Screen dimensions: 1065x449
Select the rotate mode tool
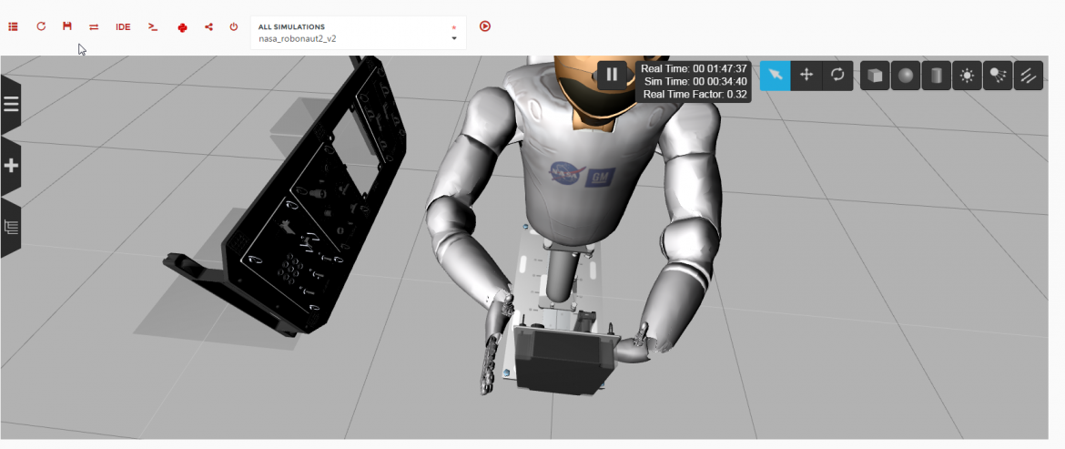pyautogui.click(x=837, y=76)
